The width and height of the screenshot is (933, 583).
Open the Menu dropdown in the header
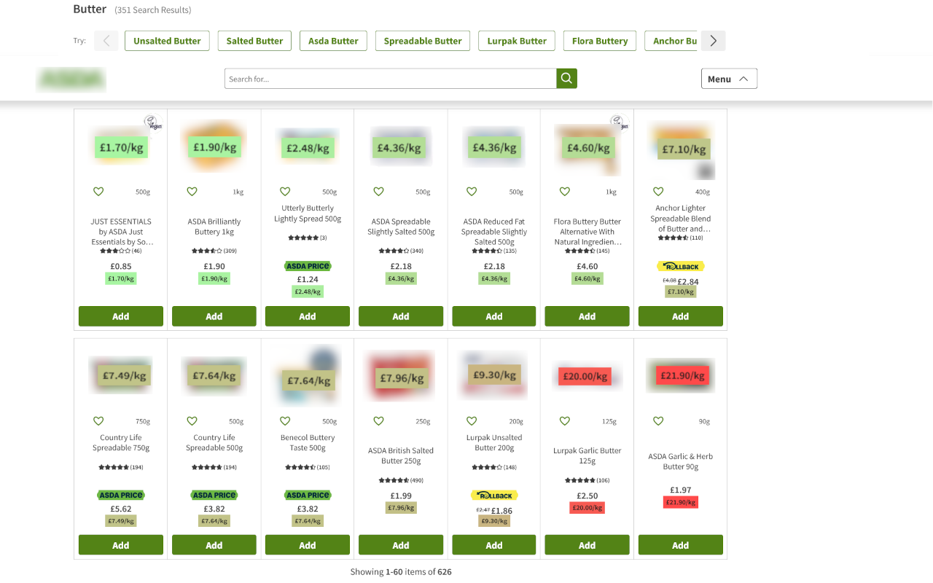click(x=729, y=78)
